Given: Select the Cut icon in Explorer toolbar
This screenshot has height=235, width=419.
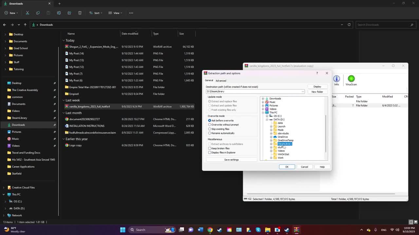Looking at the screenshot, I should pyautogui.click(x=27, y=13).
